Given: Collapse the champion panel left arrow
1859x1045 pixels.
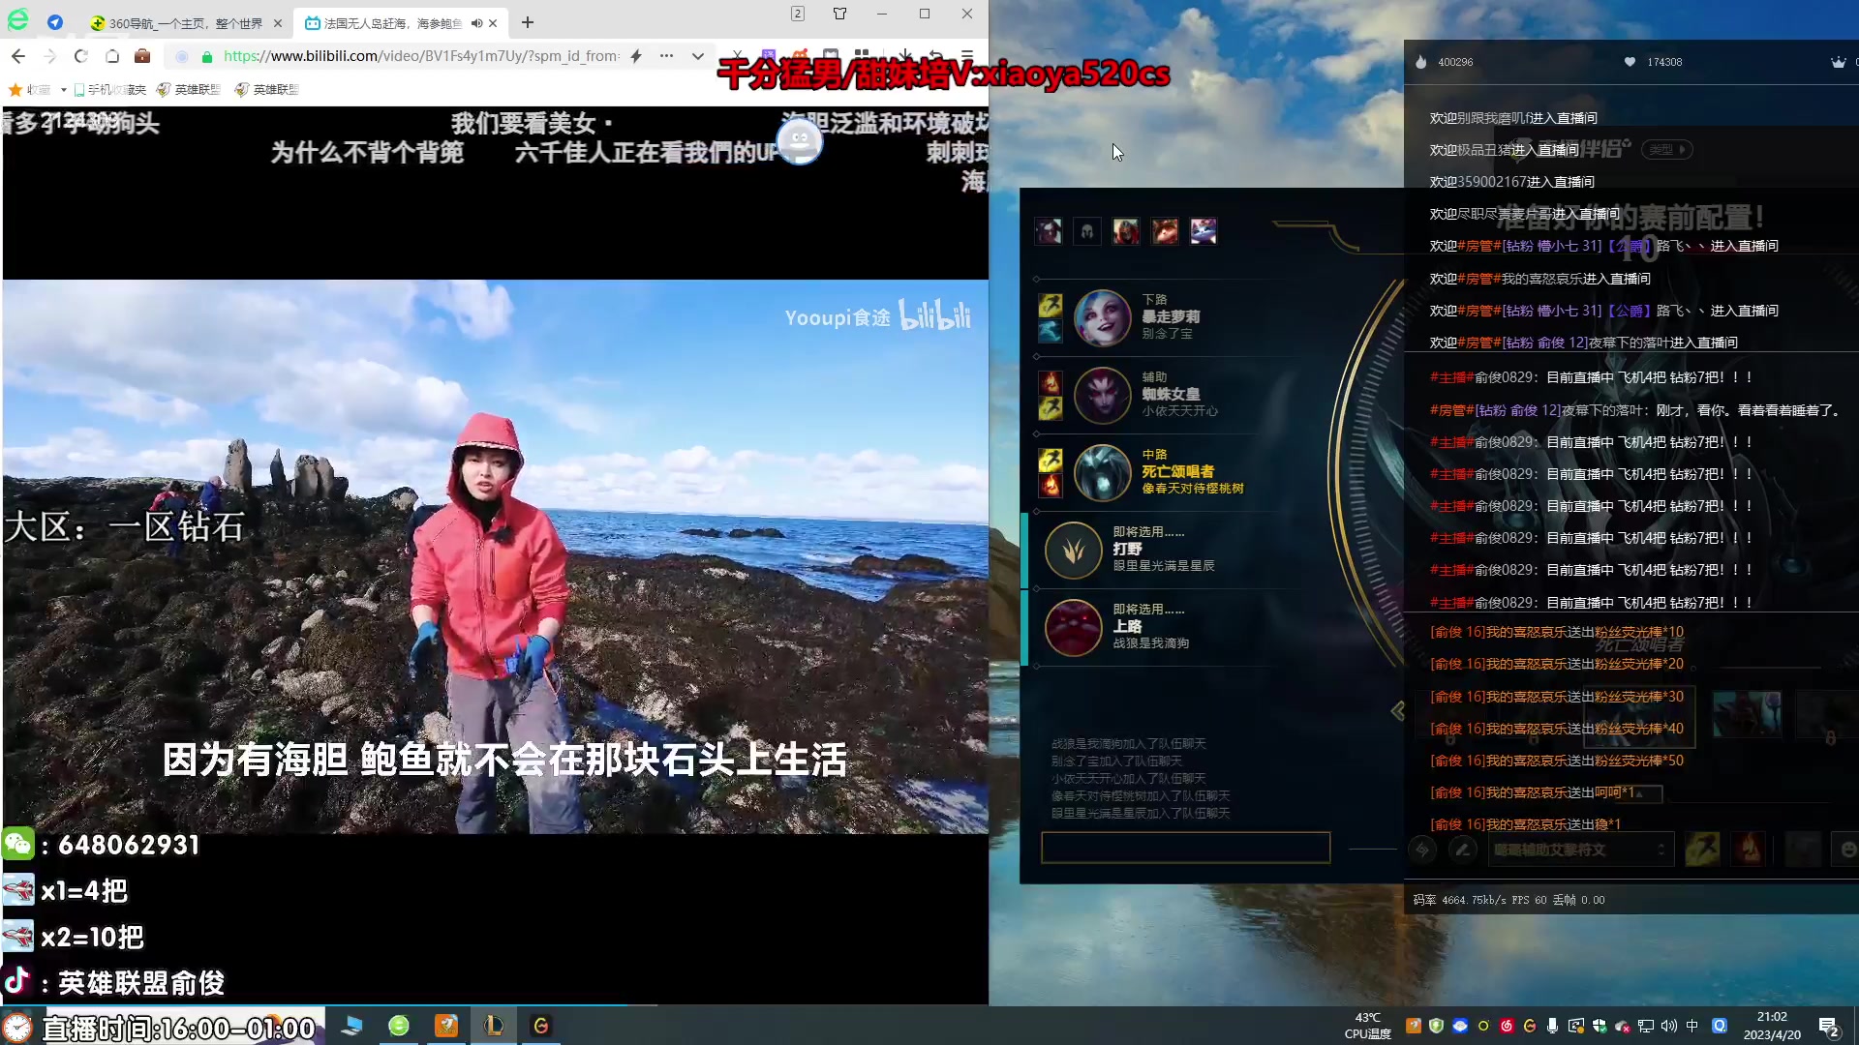Looking at the screenshot, I should pyautogui.click(x=1397, y=711).
